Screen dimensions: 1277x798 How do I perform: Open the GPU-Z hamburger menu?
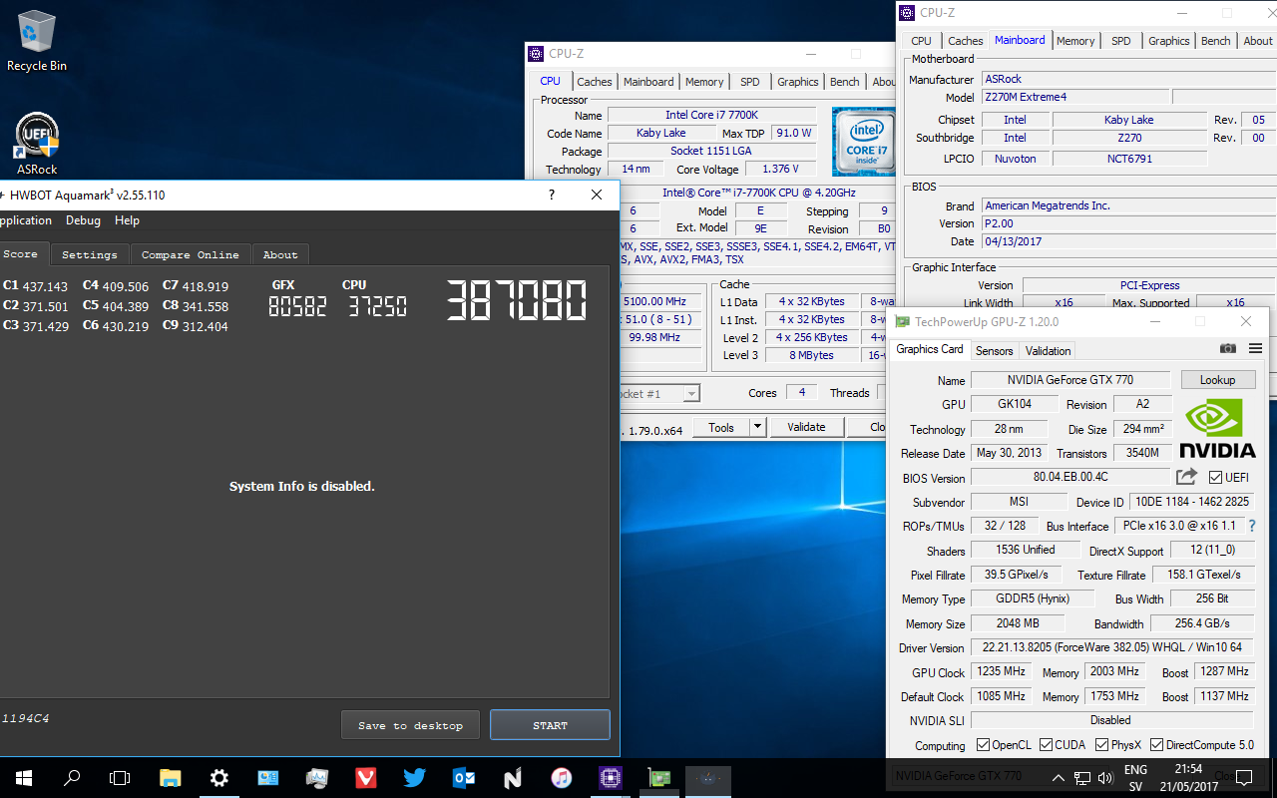(x=1255, y=349)
